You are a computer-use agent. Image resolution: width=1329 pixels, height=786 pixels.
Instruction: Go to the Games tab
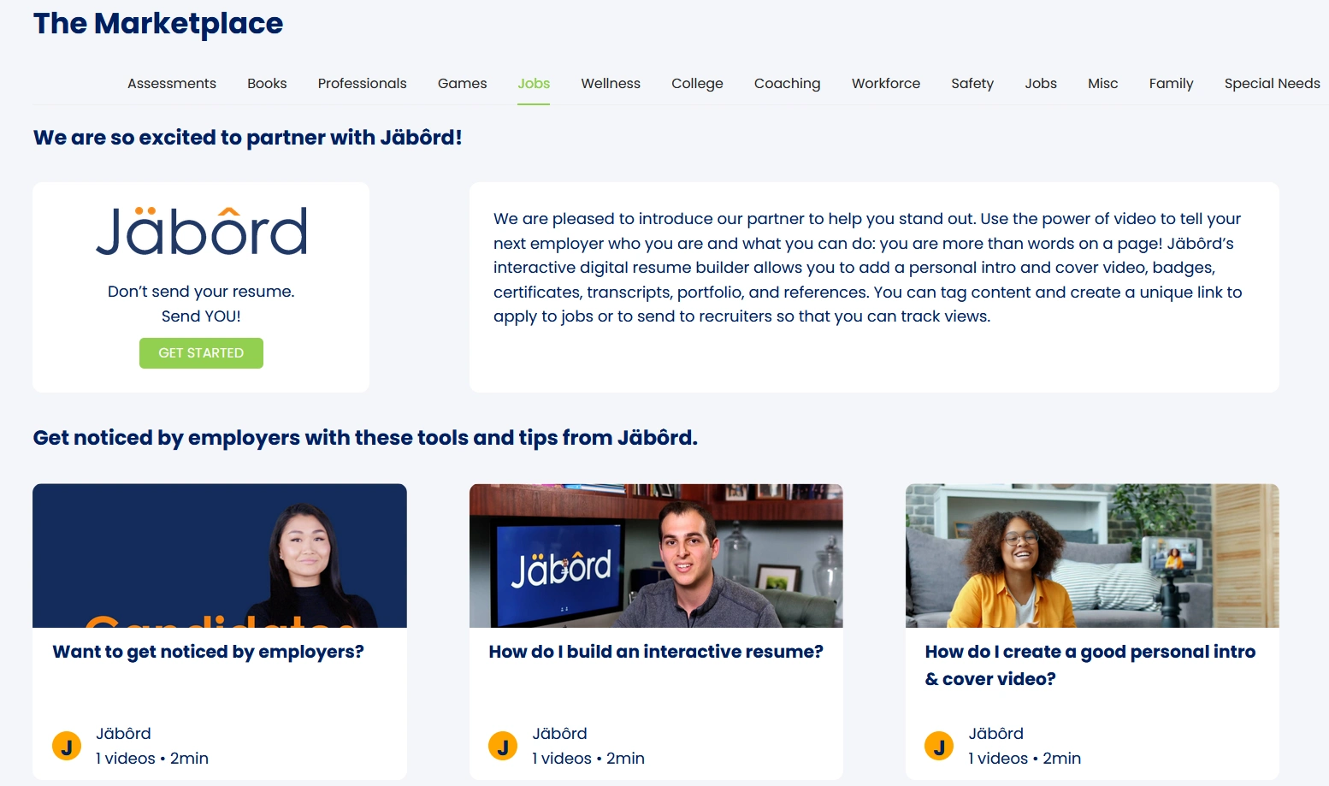[463, 84]
